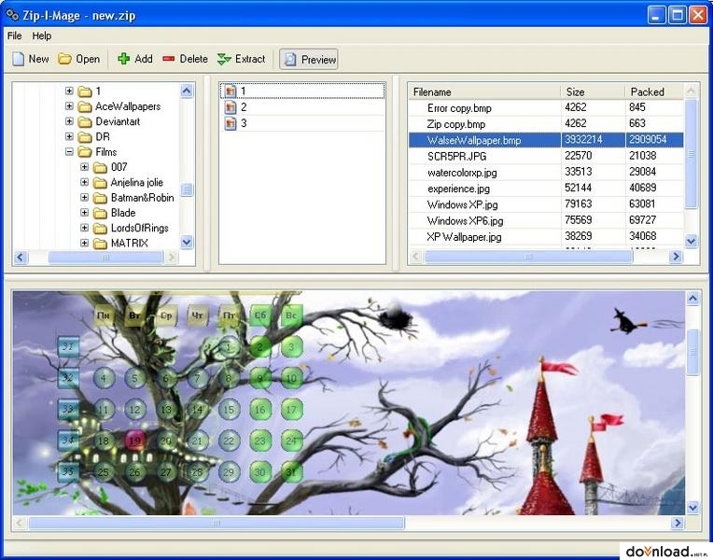The image size is (713, 560).
Task: Select the SCR5PR.JPG file row
Action: pos(546,156)
